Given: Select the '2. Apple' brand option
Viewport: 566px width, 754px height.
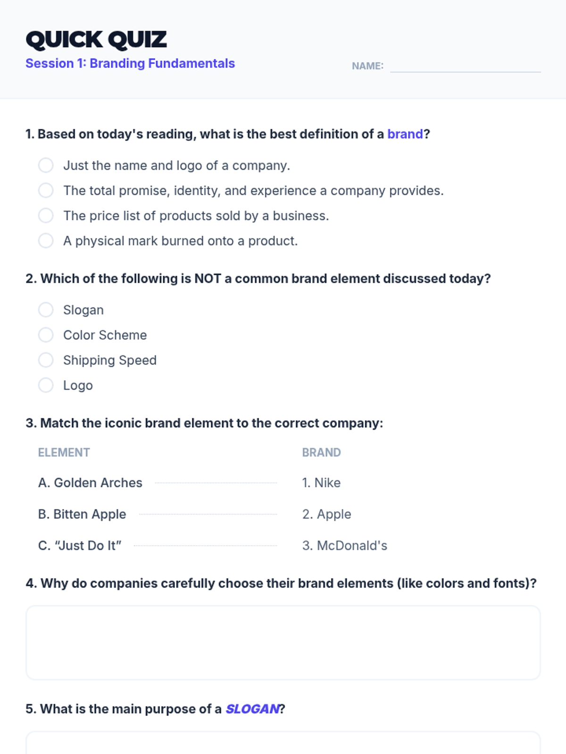Looking at the screenshot, I should 326,514.
